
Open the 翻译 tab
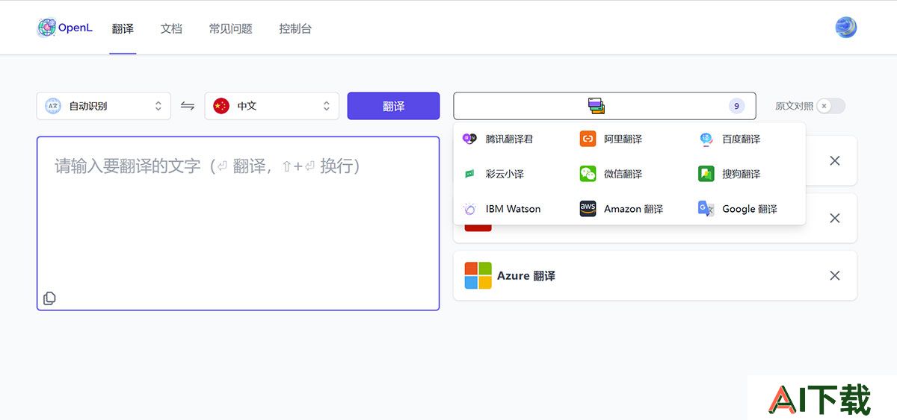(123, 28)
